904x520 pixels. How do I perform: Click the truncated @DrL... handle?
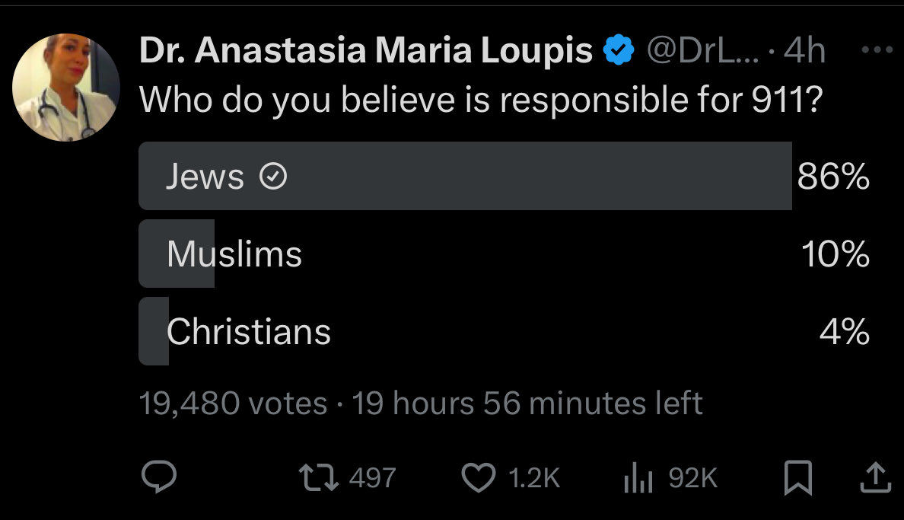(x=701, y=52)
